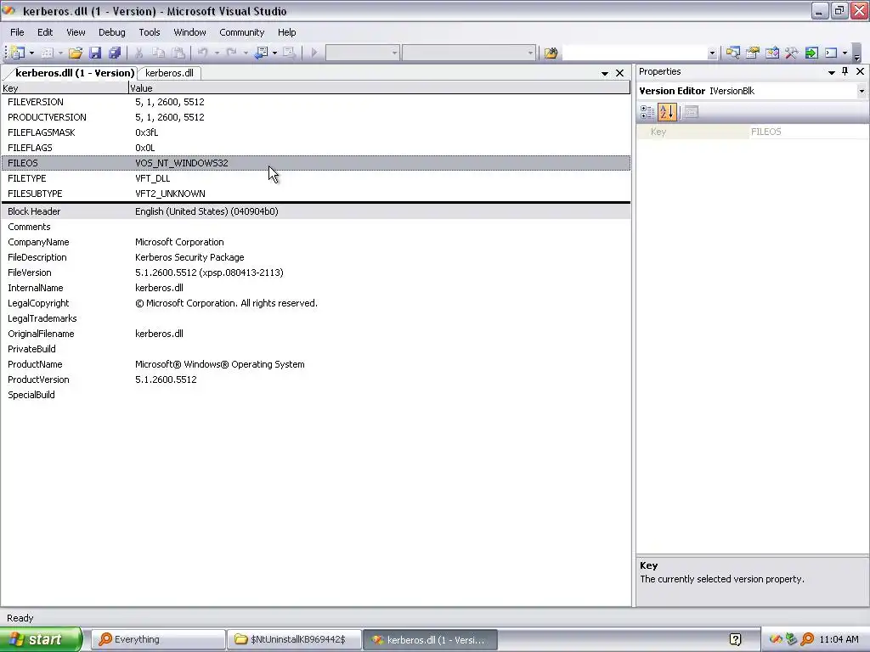Screen dimensions: 870x652
Task: Open Solution Explorer from toolbar icon
Action: 732,53
